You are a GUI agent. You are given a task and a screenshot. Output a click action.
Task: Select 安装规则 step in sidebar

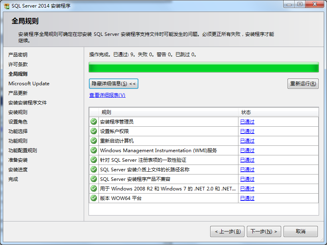click(18, 112)
